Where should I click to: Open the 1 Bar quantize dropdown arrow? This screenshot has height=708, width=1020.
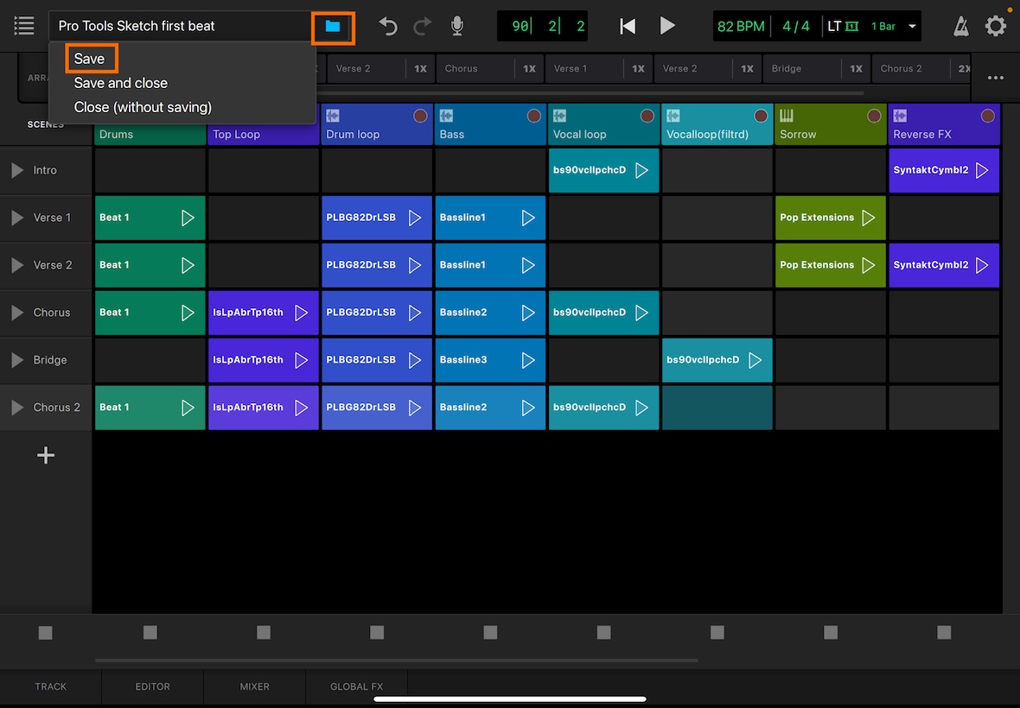[912, 26]
